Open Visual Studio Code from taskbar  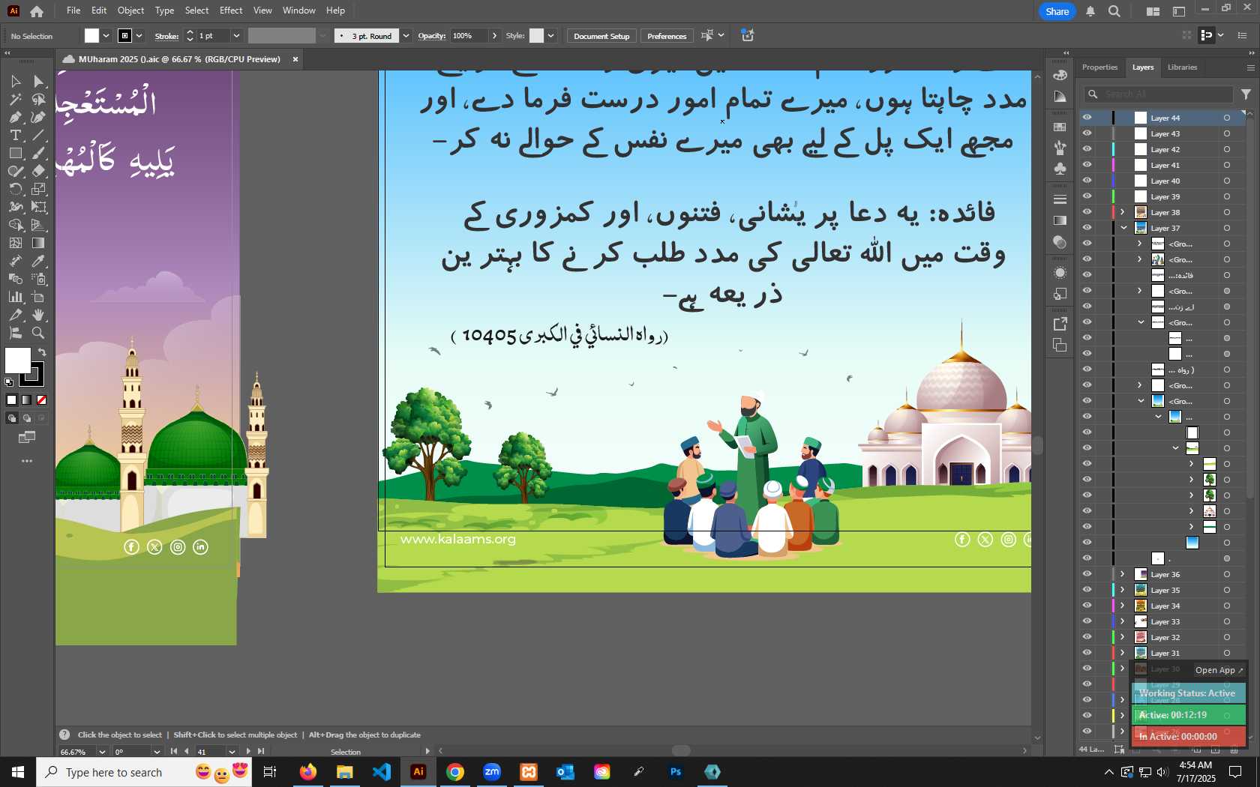382,771
